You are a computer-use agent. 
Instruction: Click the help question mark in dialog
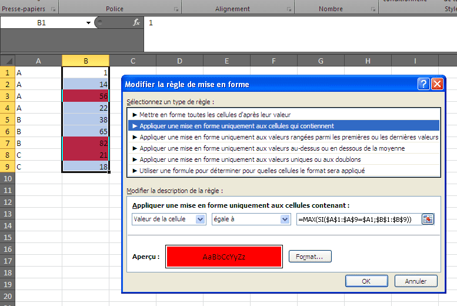(423, 84)
